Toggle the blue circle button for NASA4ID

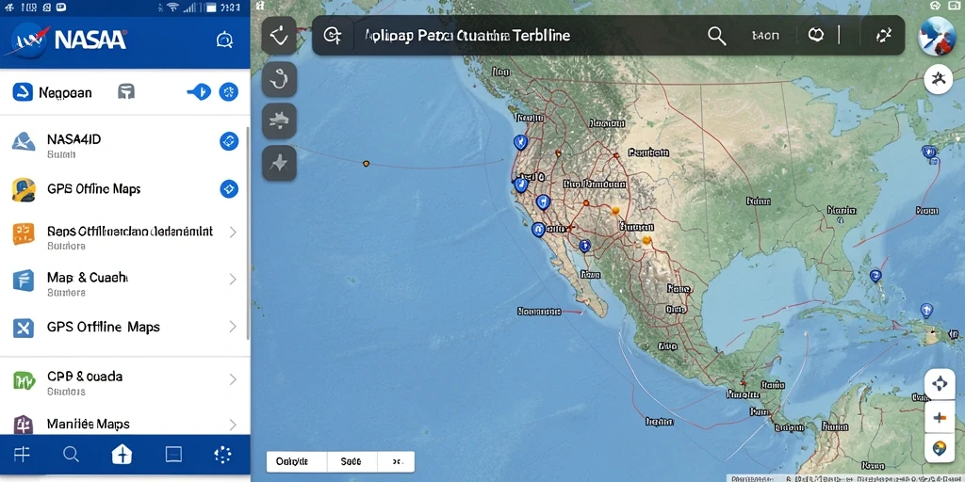click(x=229, y=141)
